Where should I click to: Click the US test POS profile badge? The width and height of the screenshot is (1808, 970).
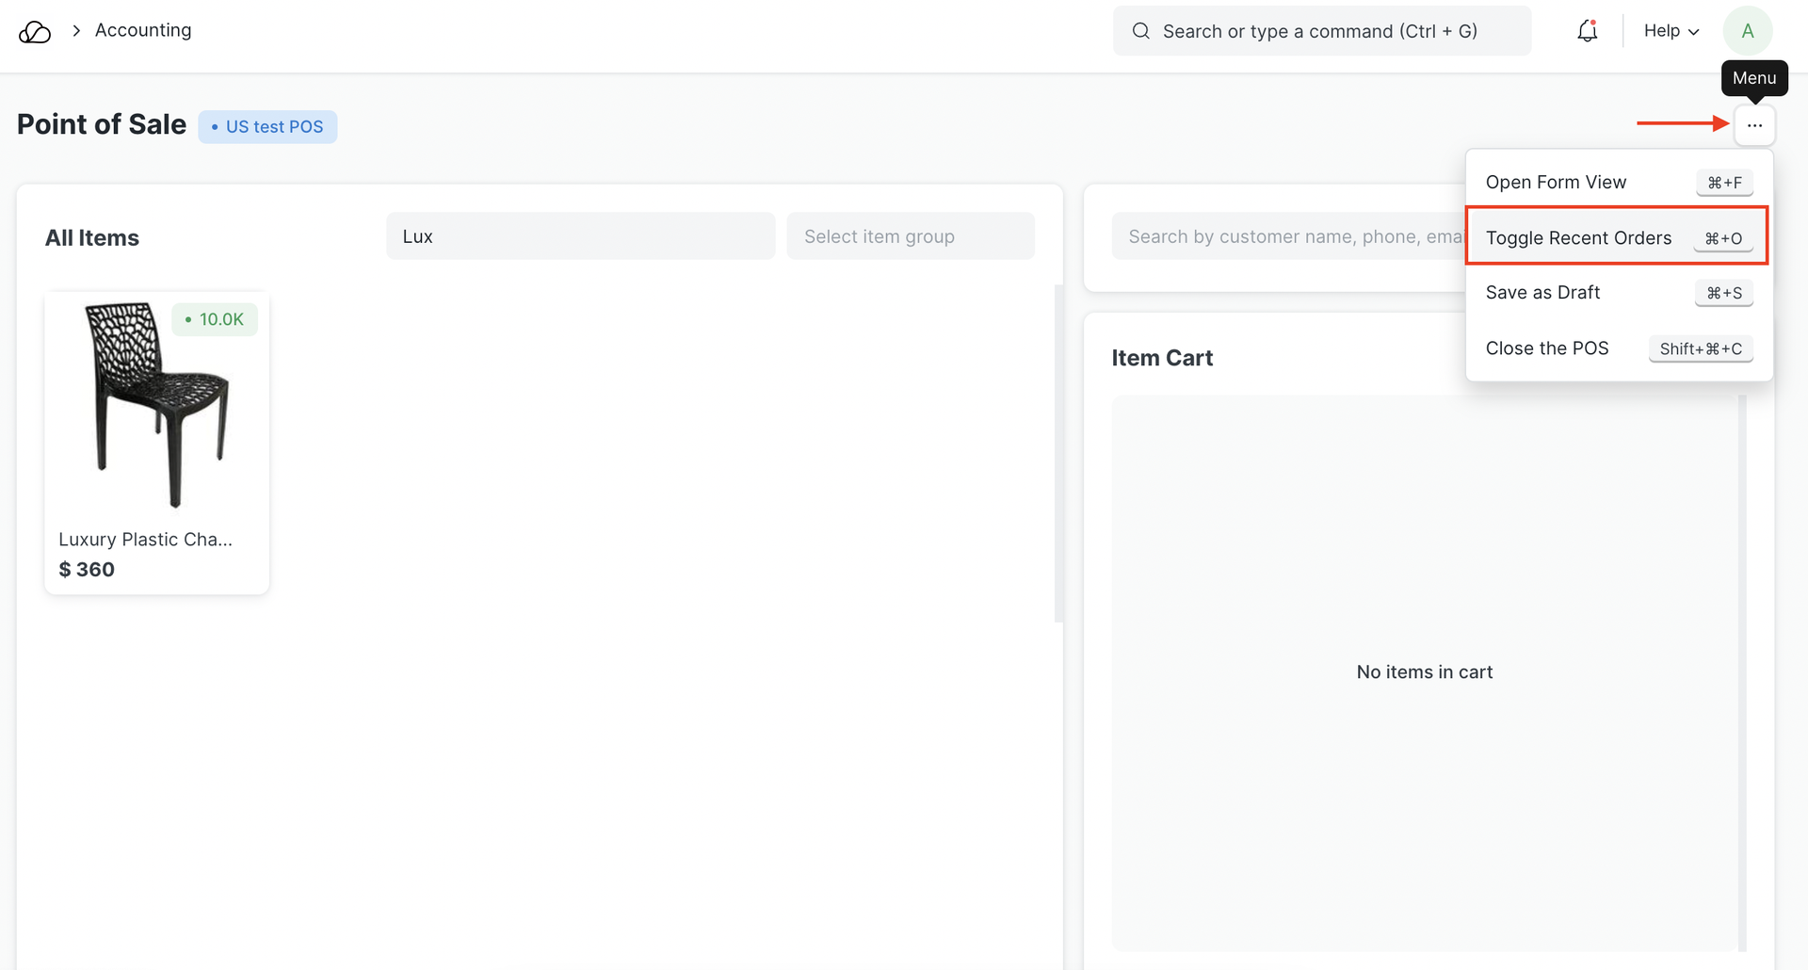coord(267,126)
